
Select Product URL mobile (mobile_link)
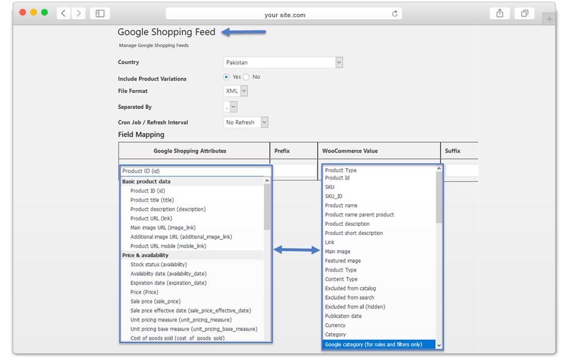[x=168, y=246]
